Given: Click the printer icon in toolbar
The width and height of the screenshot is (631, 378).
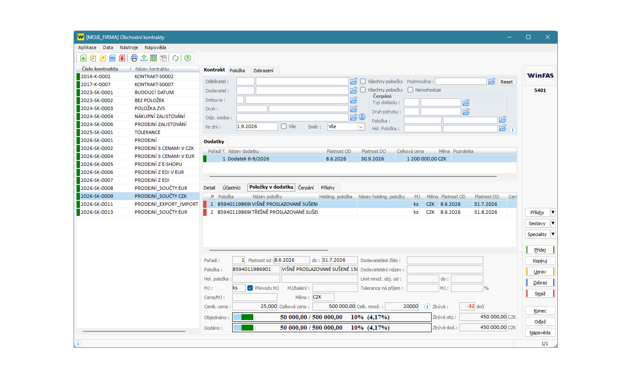Looking at the screenshot, I should pos(134,58).
